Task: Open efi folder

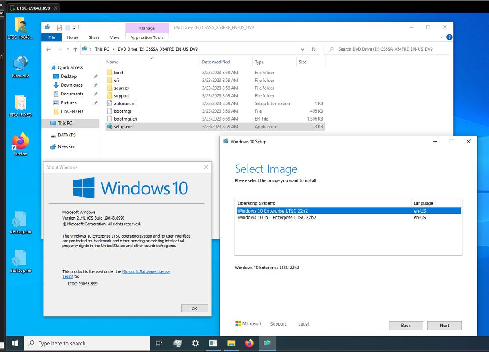Action: coord(117,80)
